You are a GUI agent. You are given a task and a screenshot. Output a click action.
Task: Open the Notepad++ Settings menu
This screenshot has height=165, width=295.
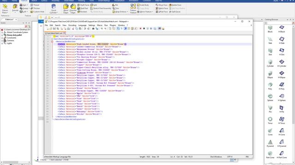tap(92, 25)
